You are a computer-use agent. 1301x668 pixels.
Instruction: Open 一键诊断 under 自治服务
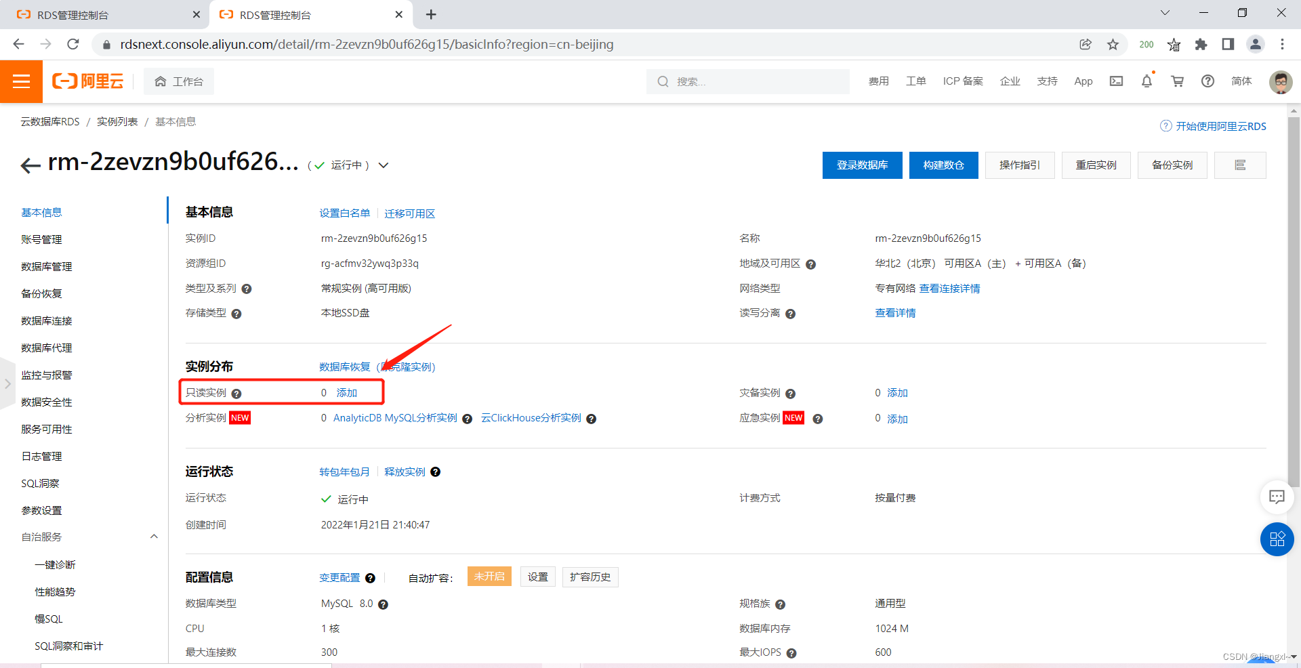pyautogui.click(x=55, y=564)
